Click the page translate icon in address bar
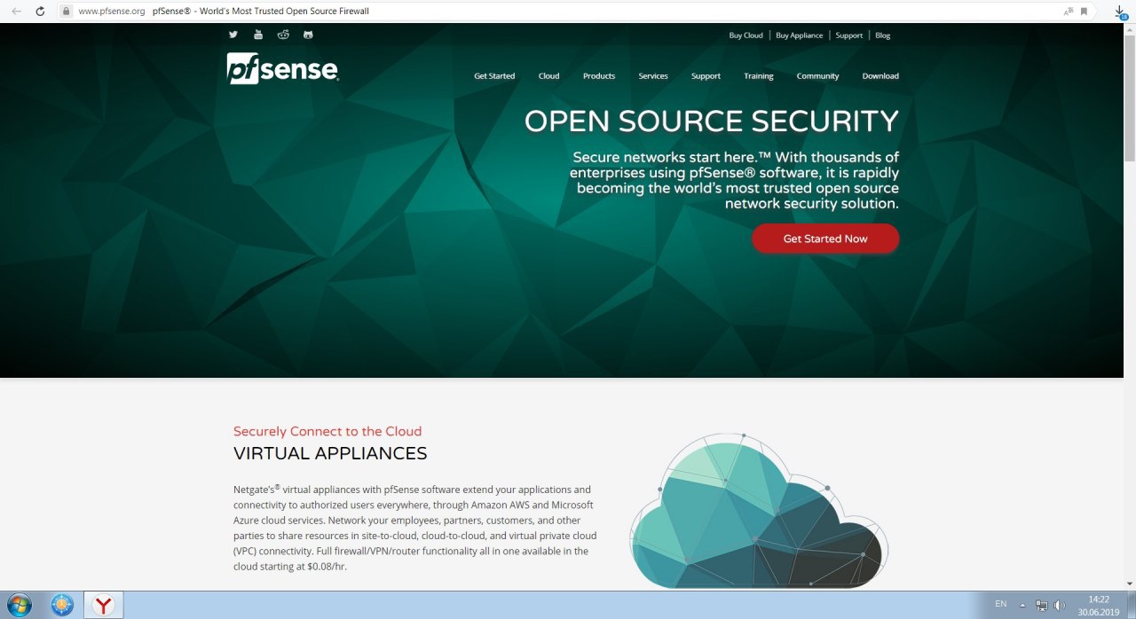This screenshot has width=1136, height=619. (x=1068, y=12)
